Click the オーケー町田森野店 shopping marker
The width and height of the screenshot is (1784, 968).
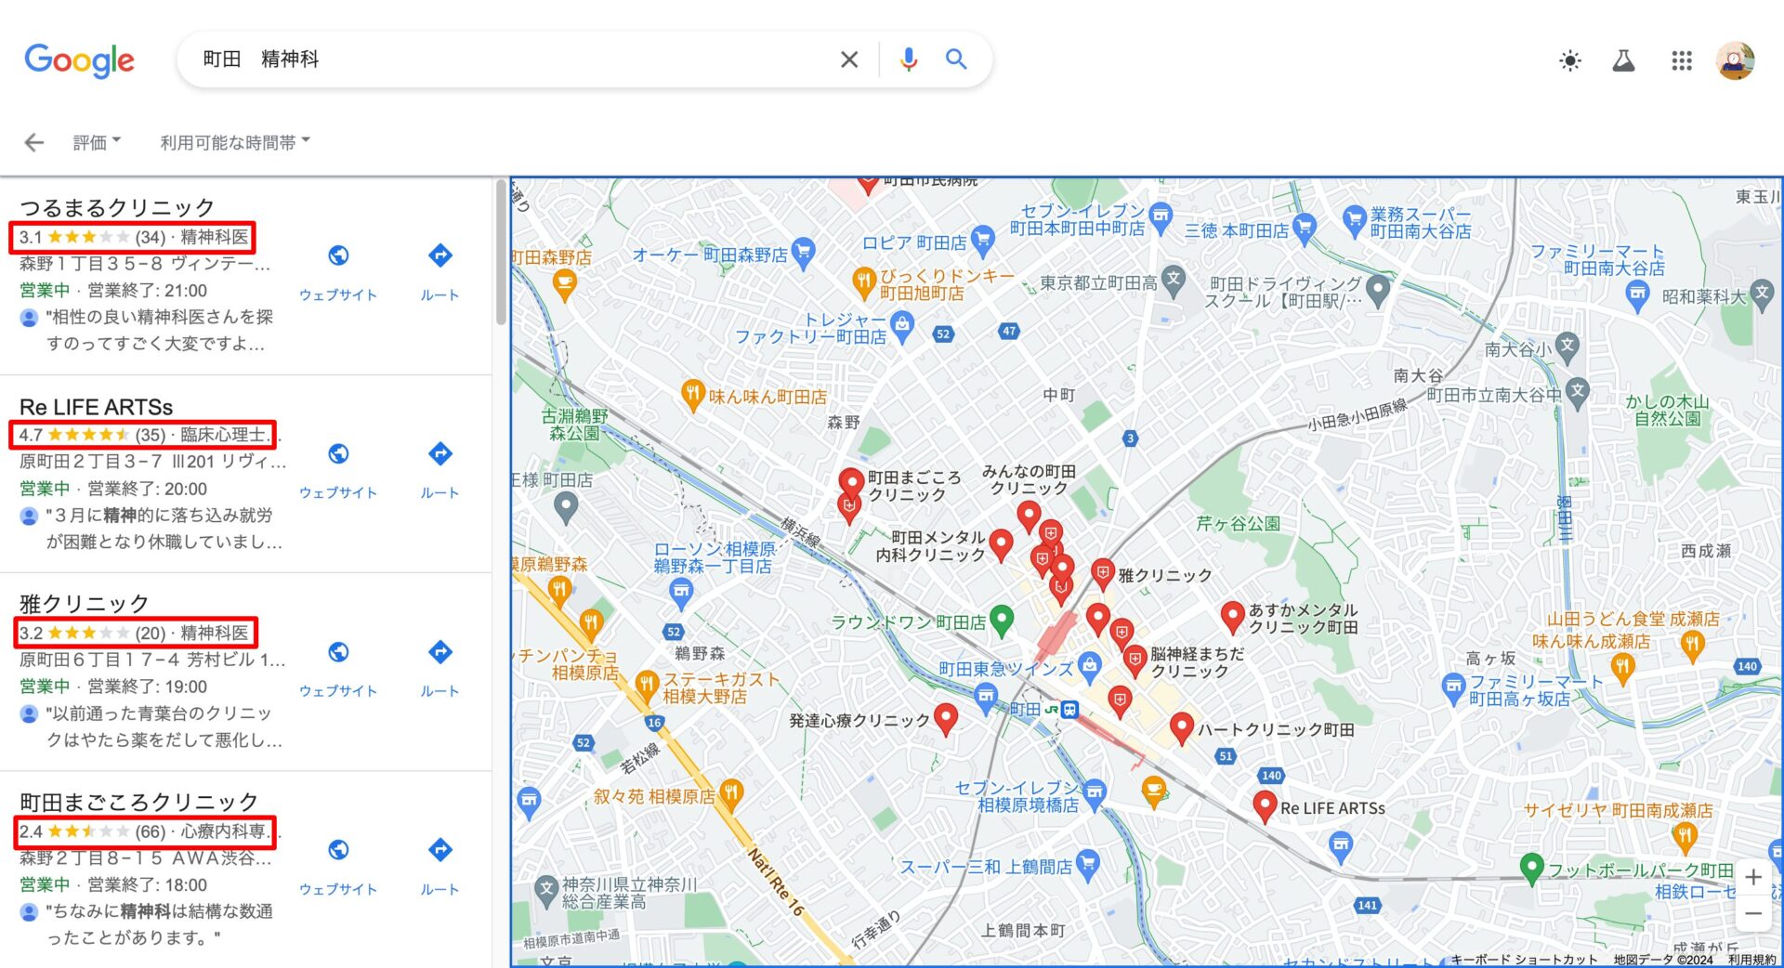coord(804,251)
